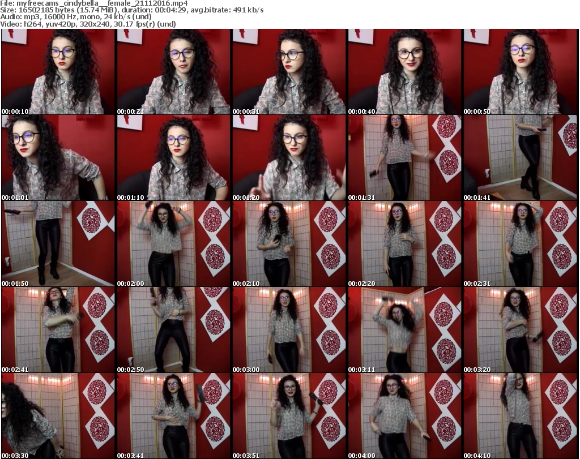This screenshot has height=459, width=580.
Task: Choose the 00:03:30 preview frame
Action: [x=58, y=416]
